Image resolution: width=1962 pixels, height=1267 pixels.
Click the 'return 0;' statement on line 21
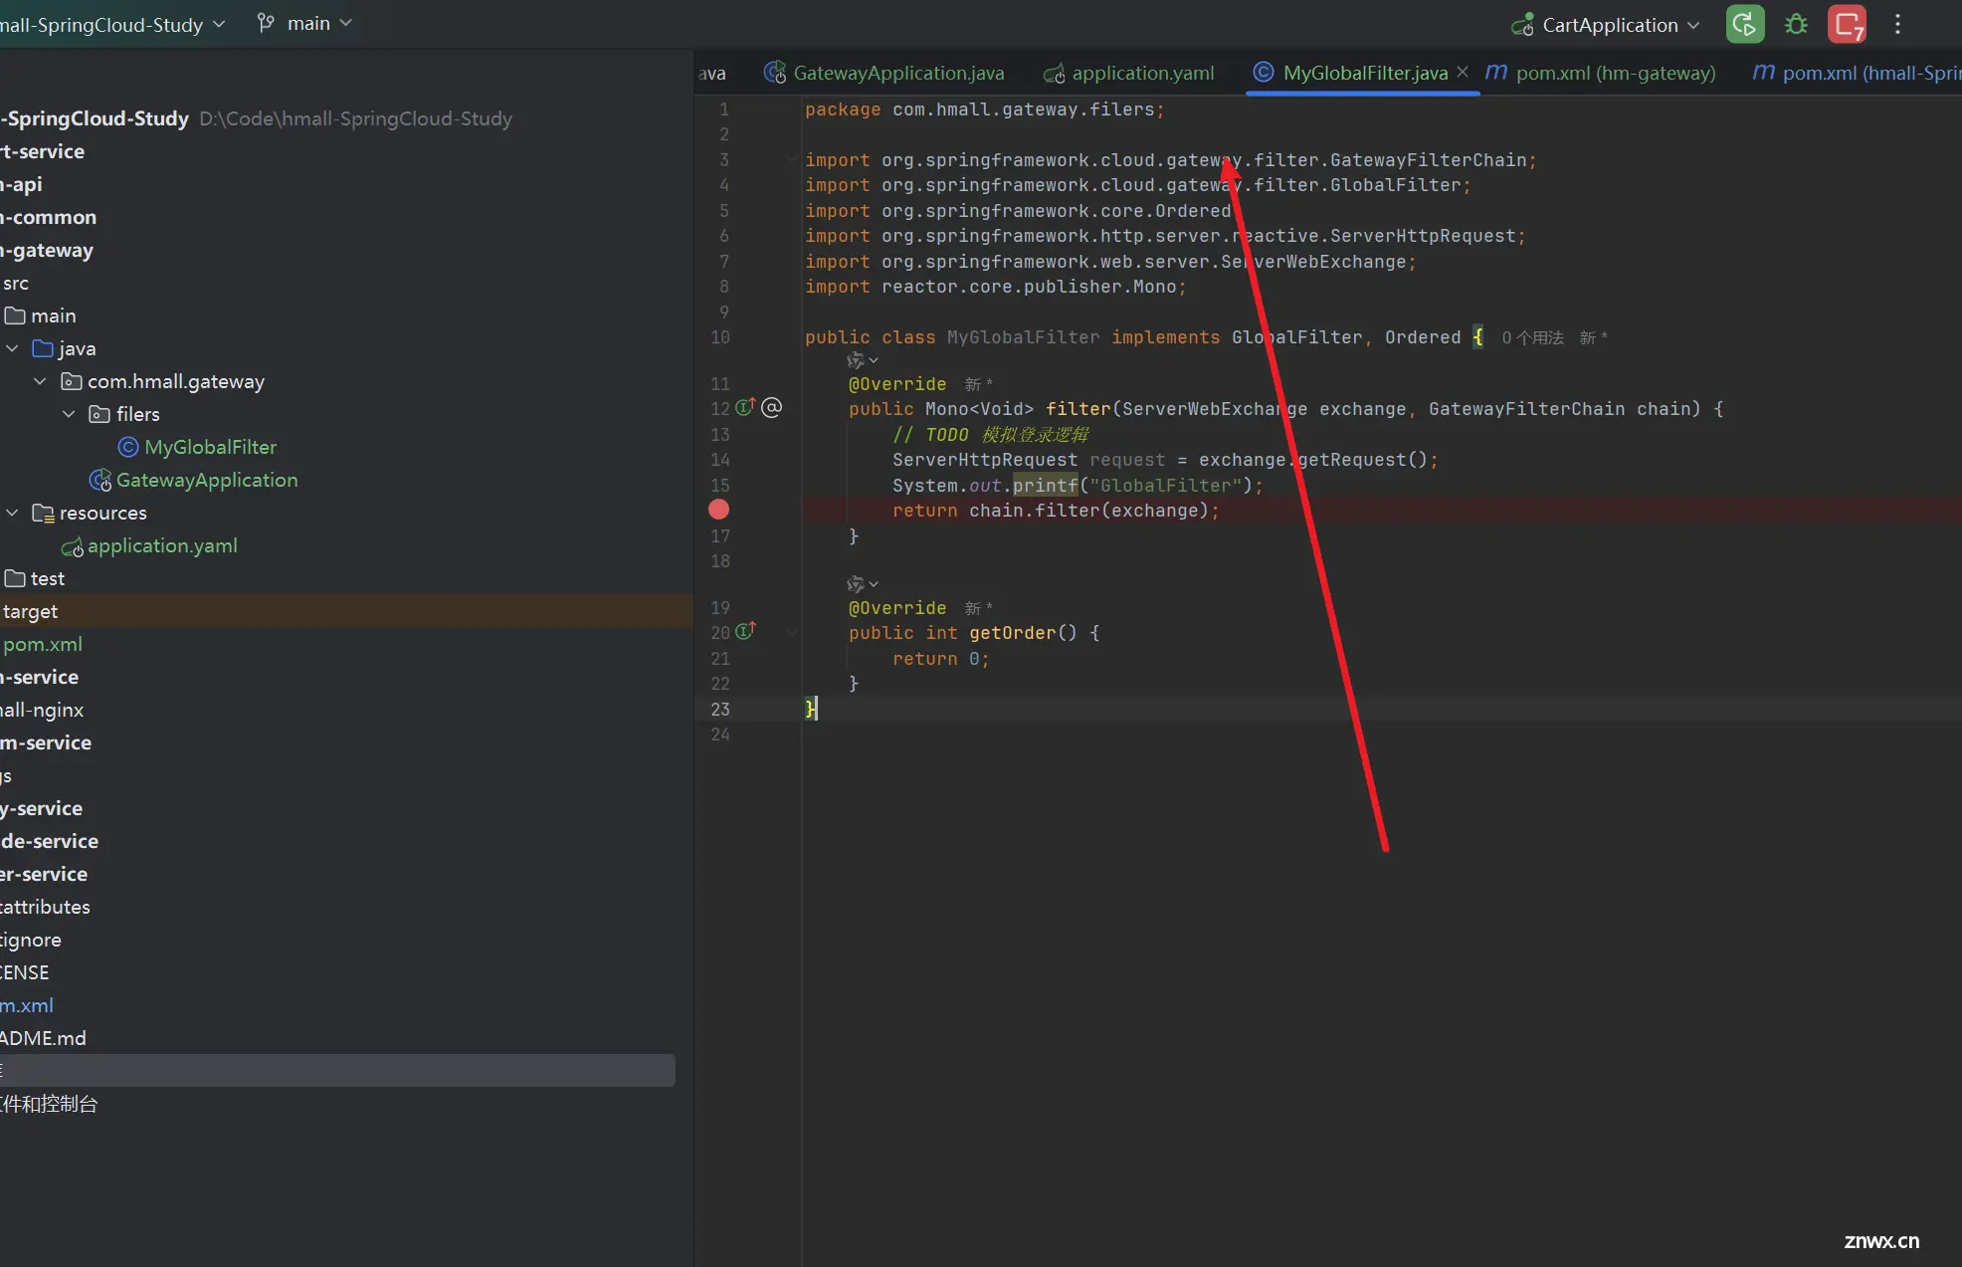click(x=940, y=659)
